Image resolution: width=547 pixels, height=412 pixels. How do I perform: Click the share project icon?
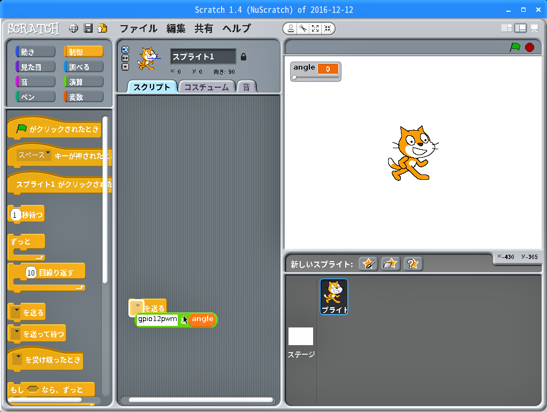tap(103, 28)
